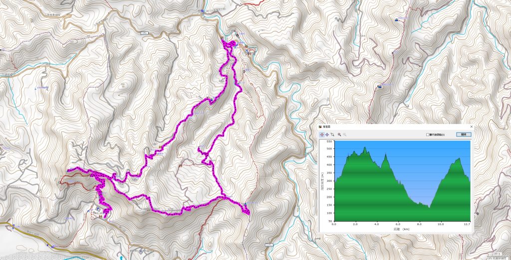Click the second peak near 5 km
This screenshot has width=511, height=260.
[x=386, y=155]
